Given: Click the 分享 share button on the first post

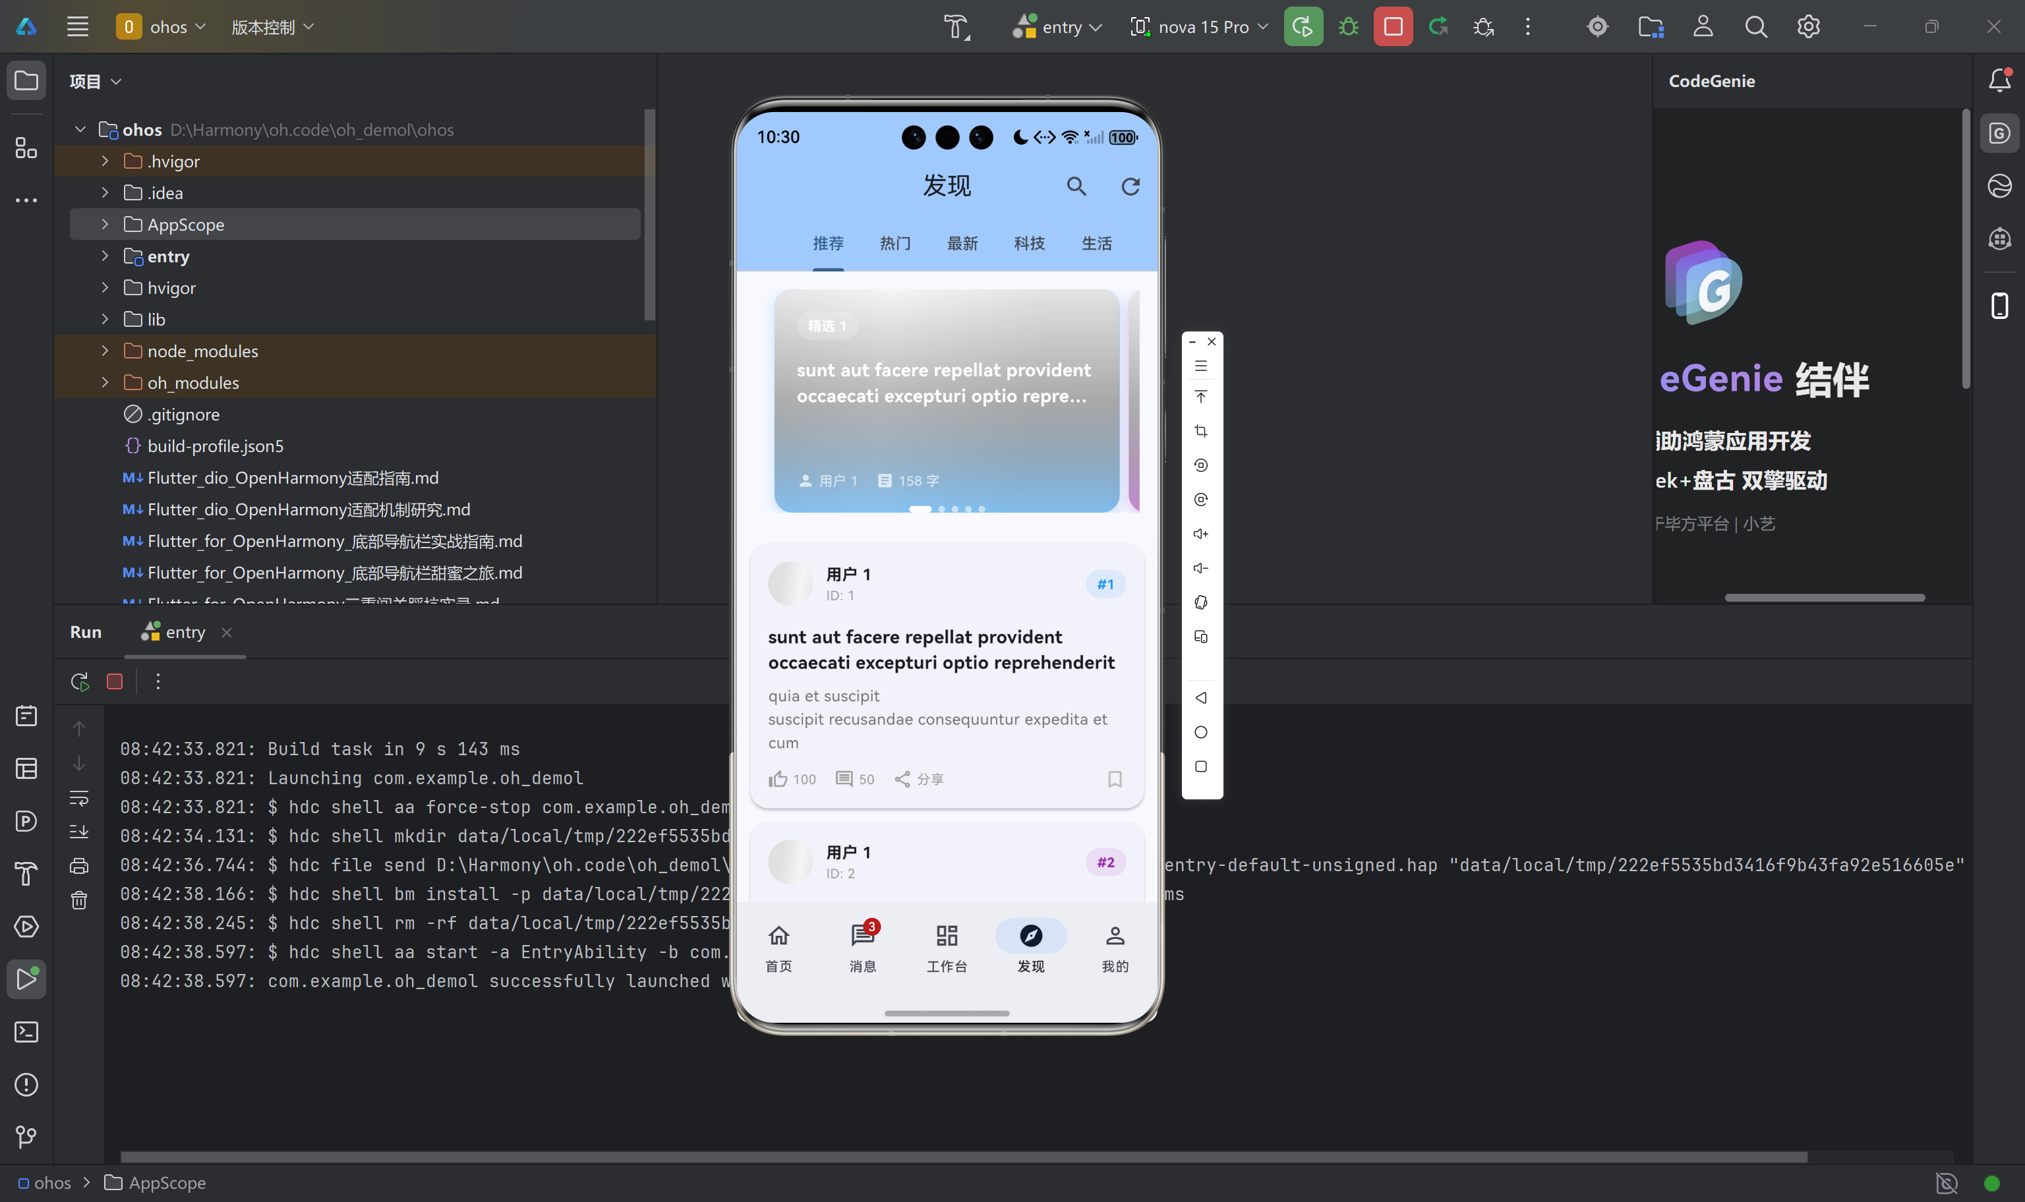Looking at the screenshot, I should tap(920, 779).
